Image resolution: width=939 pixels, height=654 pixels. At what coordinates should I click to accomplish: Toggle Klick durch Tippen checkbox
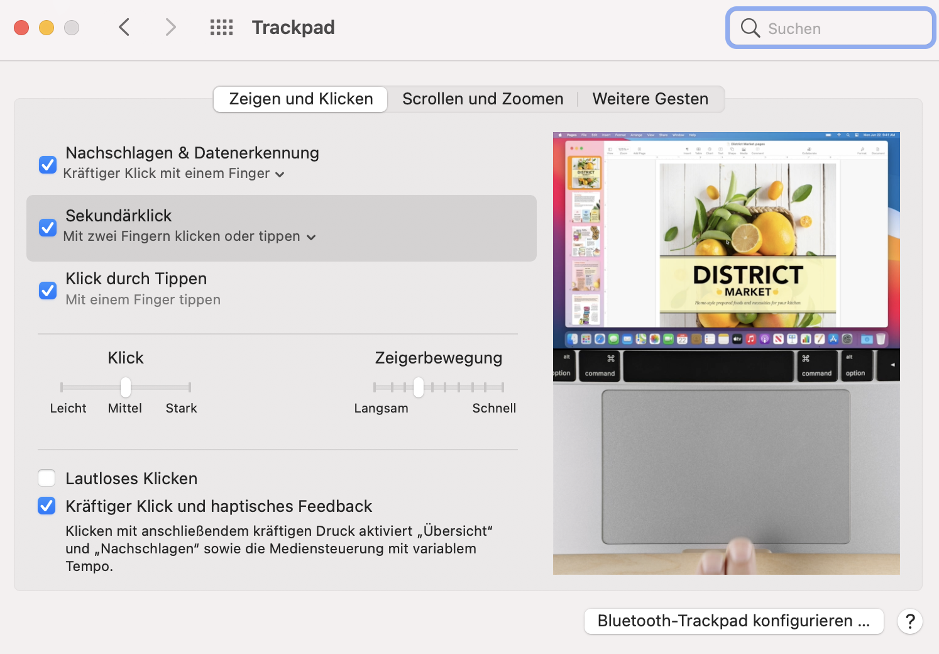click(x=48, y=291)
